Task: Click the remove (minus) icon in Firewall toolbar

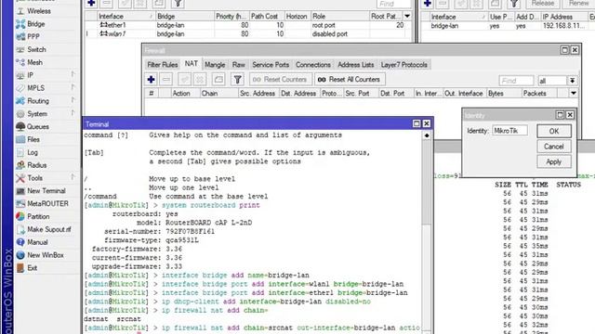Action: (x=166, y=80)
